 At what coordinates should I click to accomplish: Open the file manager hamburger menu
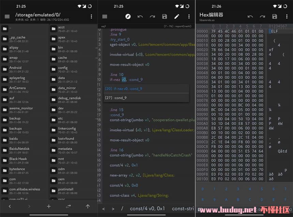(x=7, y=16)
